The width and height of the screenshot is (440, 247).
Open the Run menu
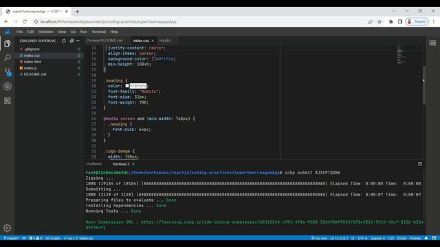pos(84,32)
